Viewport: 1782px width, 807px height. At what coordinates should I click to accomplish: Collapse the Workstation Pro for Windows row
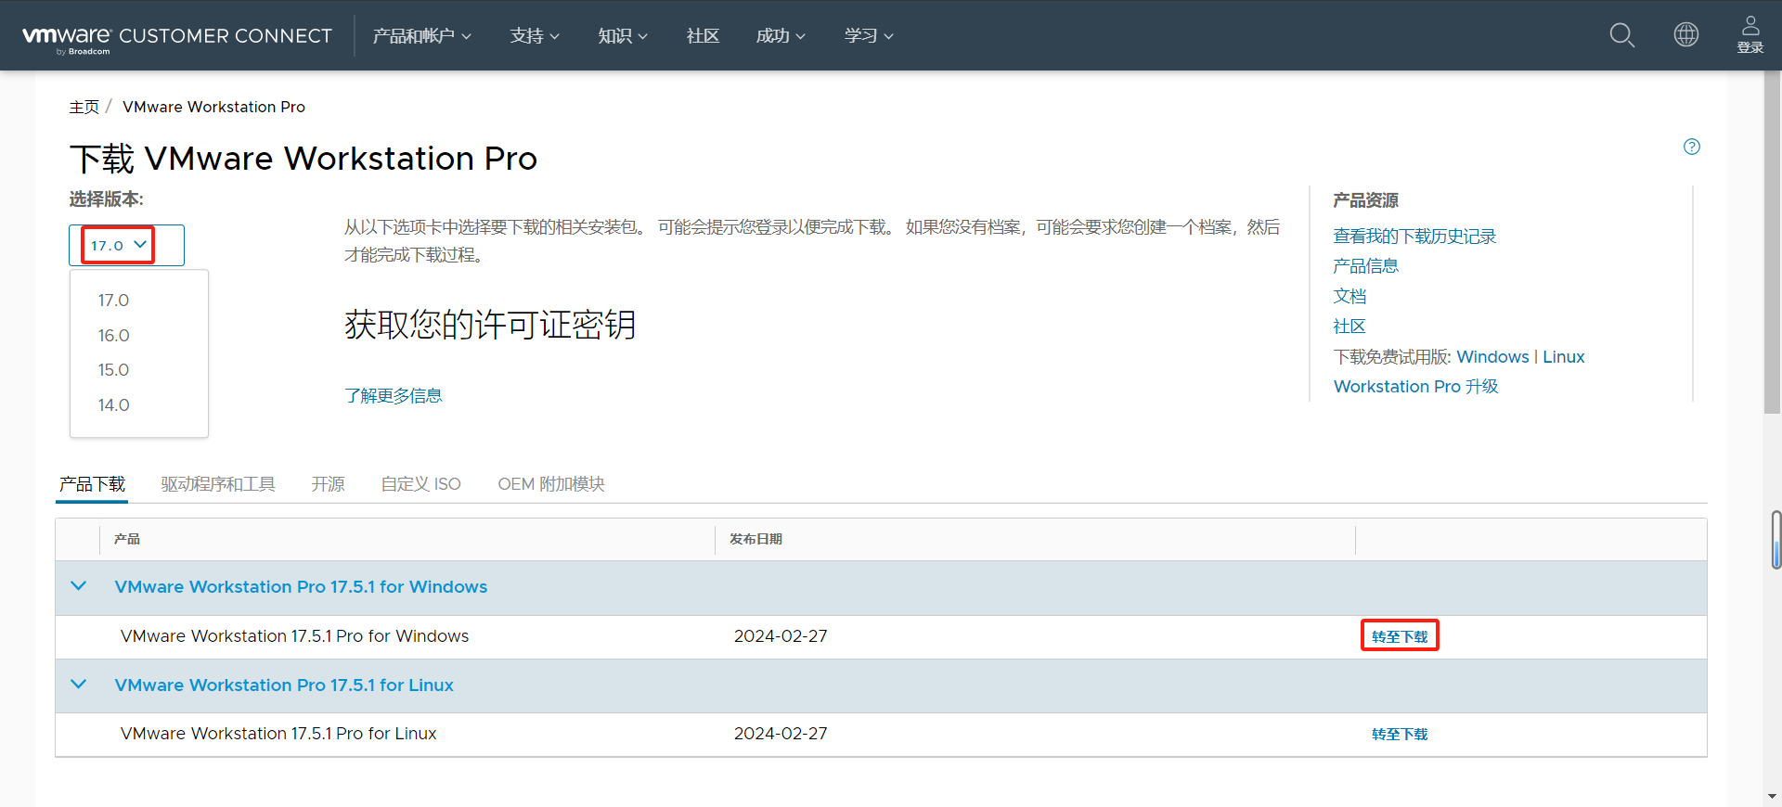click(x=79, y=586)
